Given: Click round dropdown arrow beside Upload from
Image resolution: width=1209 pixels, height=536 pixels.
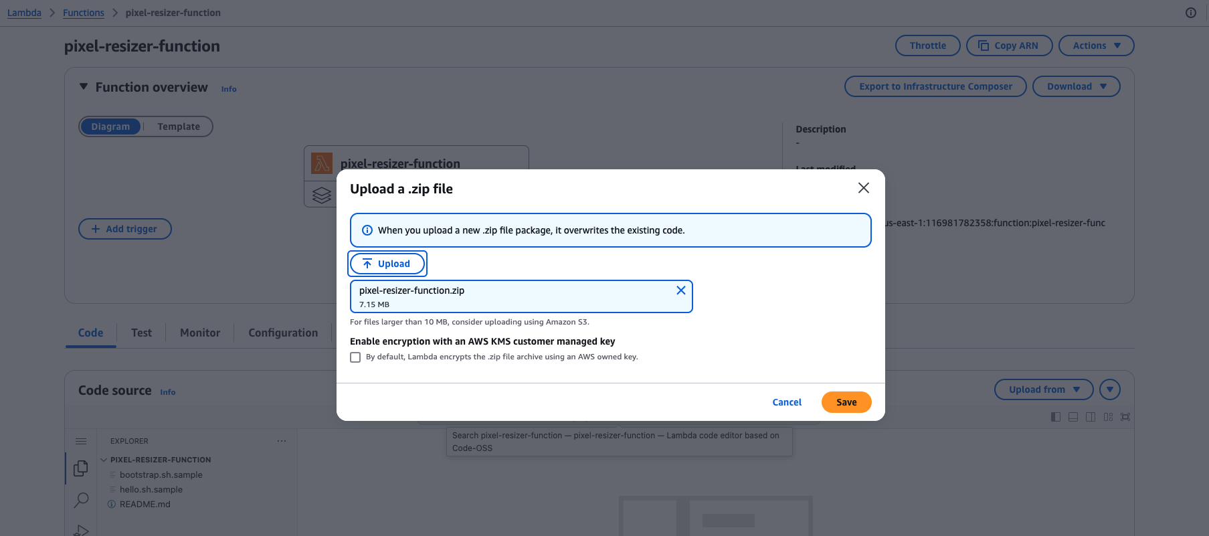Looking at the screenshot, I should click(1110, 389).
